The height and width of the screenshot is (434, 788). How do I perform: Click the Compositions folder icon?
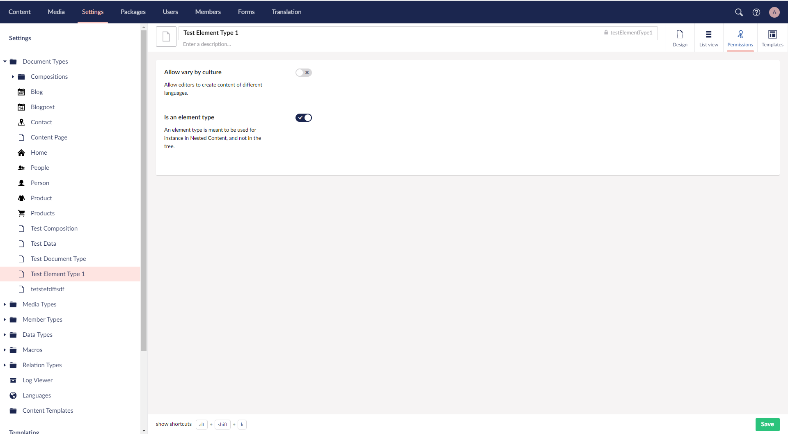21,77
